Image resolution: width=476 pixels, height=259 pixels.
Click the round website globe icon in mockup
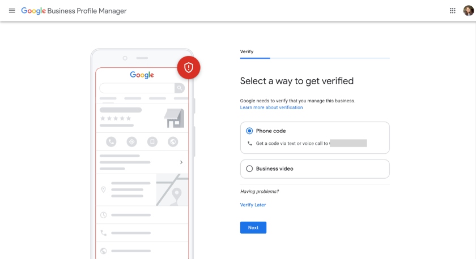[173, 142]
